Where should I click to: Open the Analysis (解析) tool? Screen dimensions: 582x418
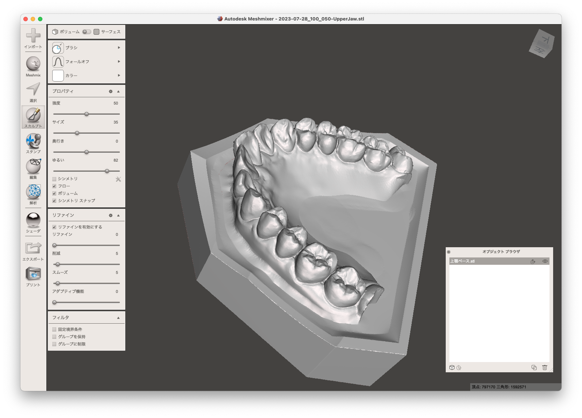[x=33, y=192]
